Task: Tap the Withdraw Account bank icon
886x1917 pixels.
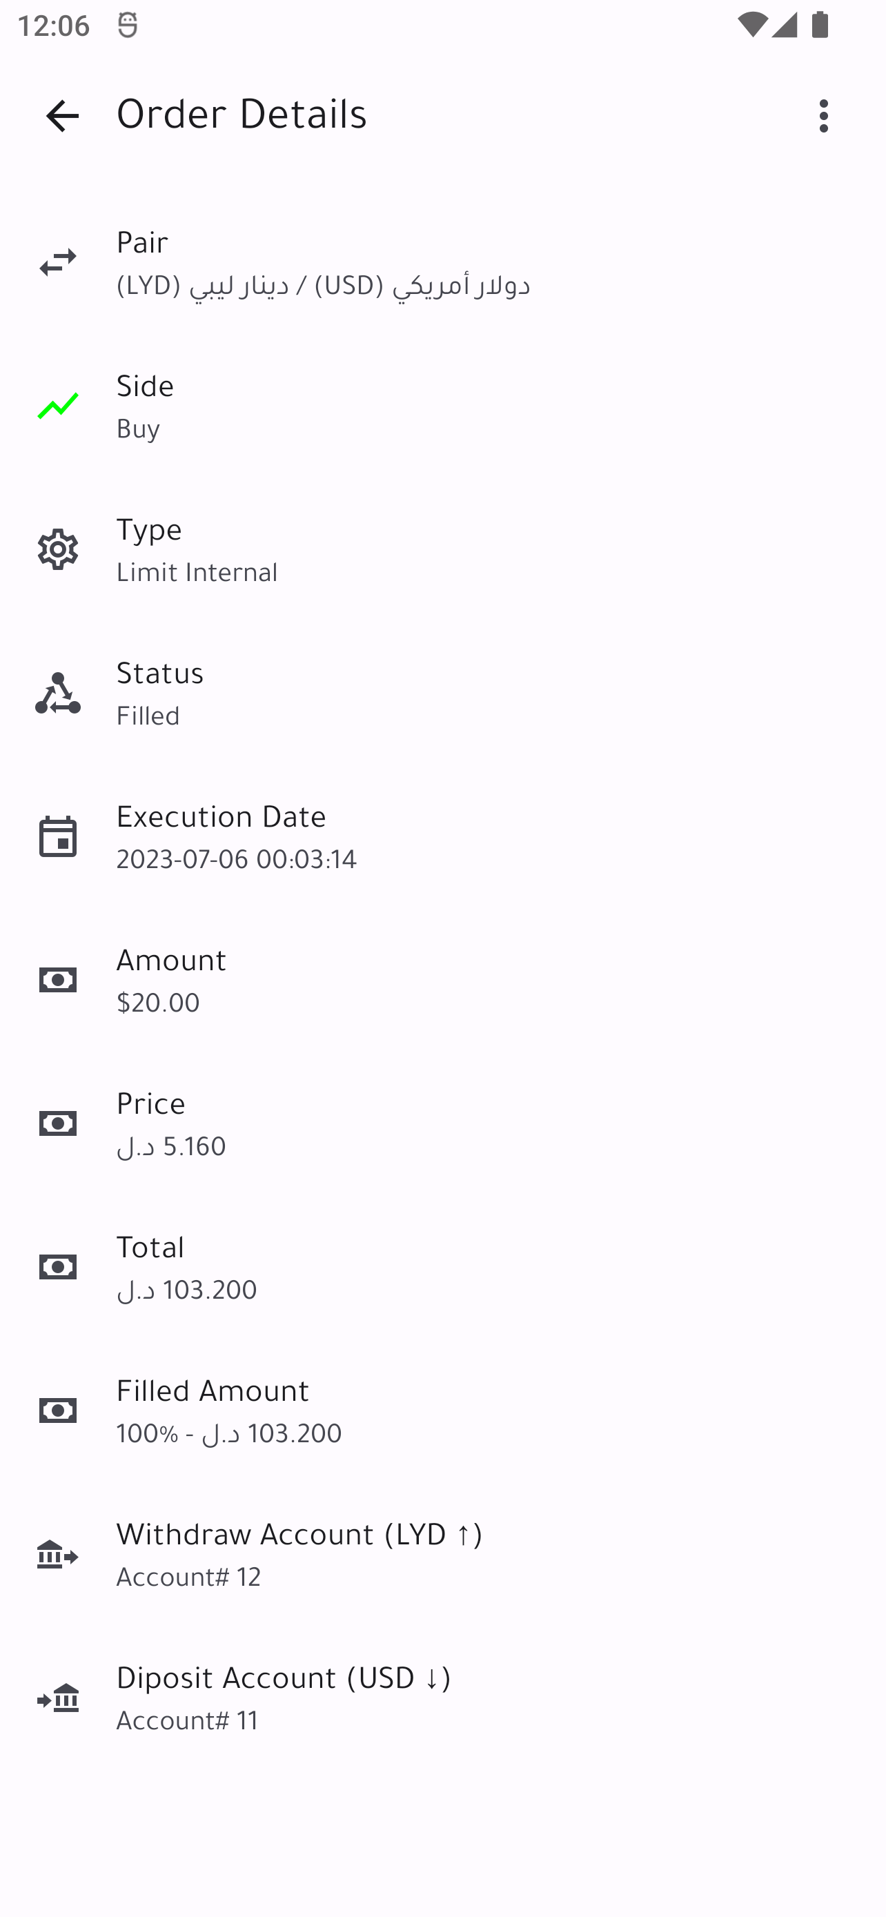Action: [x=58, y=1555]
